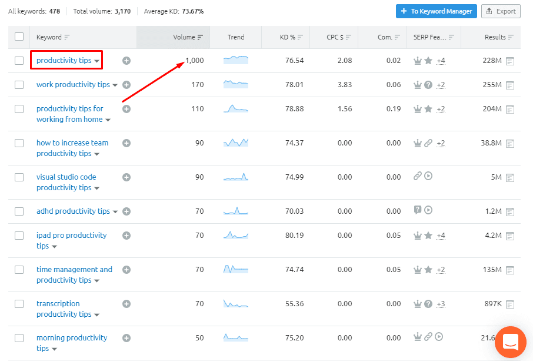Open SERP snapshot icon for 228M results row
Viewport: 533px width, 361px height.
(x=510, y=61)
